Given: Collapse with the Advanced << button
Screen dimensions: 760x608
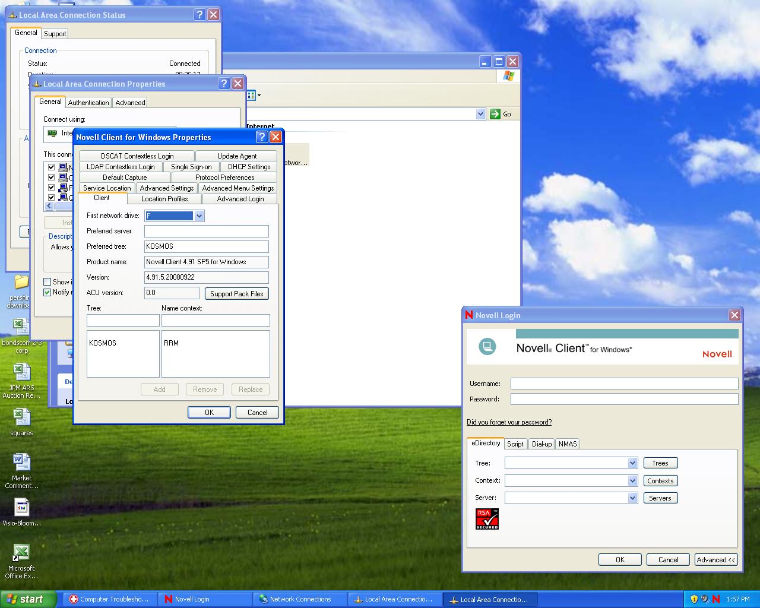Looking at the screenshot, I should point(716,559).
